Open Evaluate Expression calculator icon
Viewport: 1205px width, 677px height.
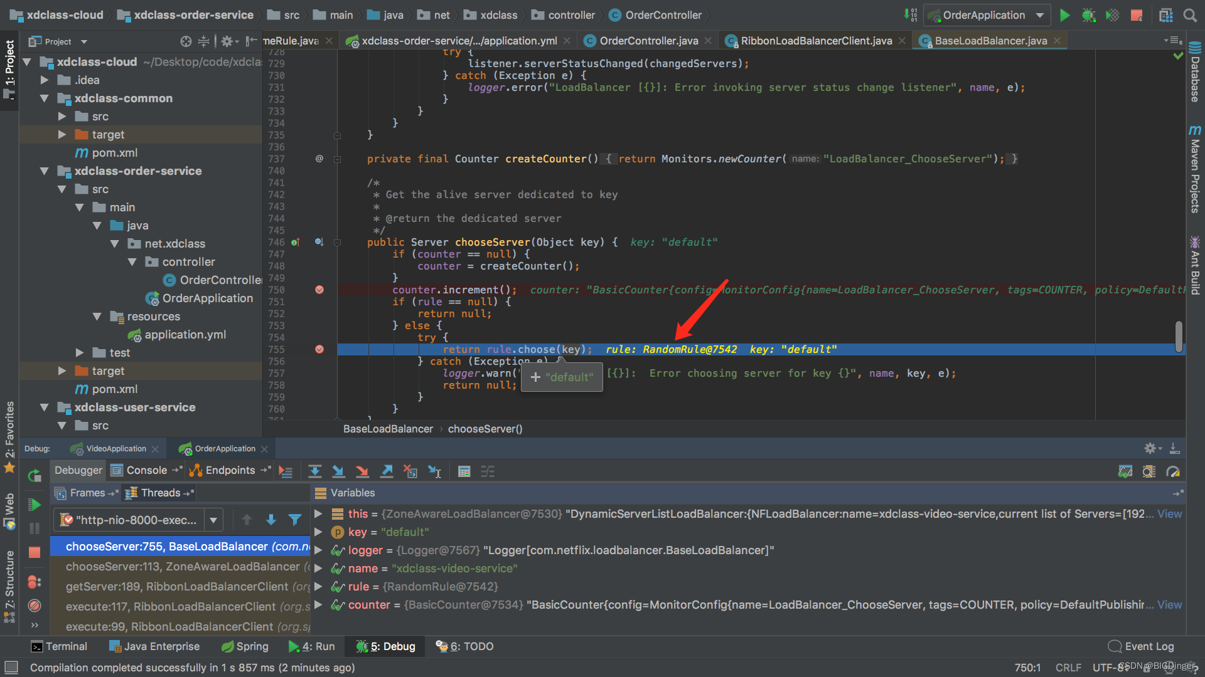click(464, 471)
